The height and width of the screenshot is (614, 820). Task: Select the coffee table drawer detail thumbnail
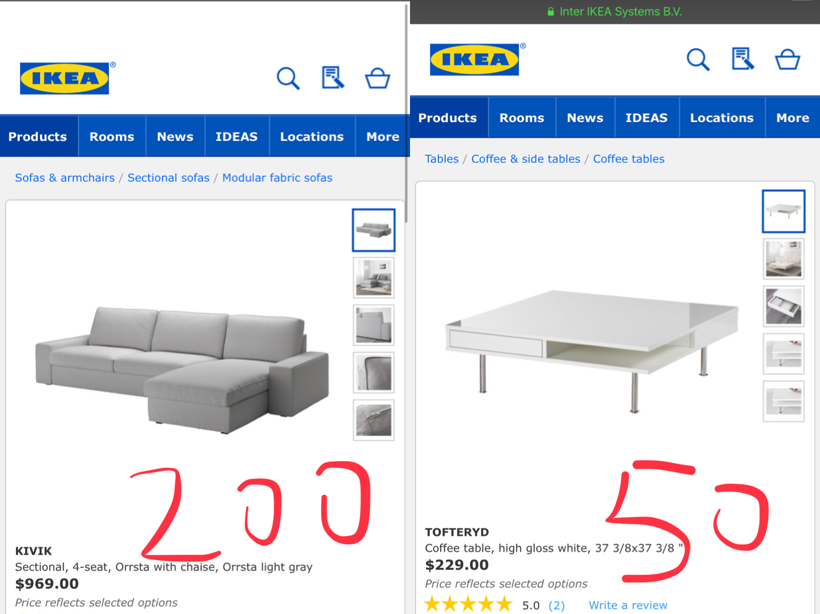[x=784, y=306]
